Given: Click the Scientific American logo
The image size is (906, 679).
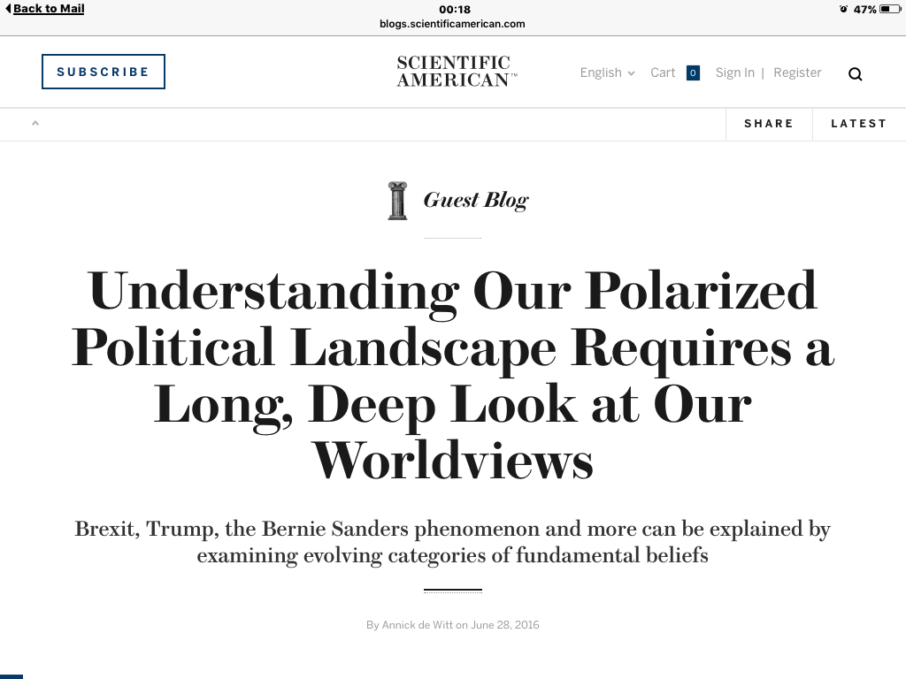Looking at the screenshot, I should [456, 71].
